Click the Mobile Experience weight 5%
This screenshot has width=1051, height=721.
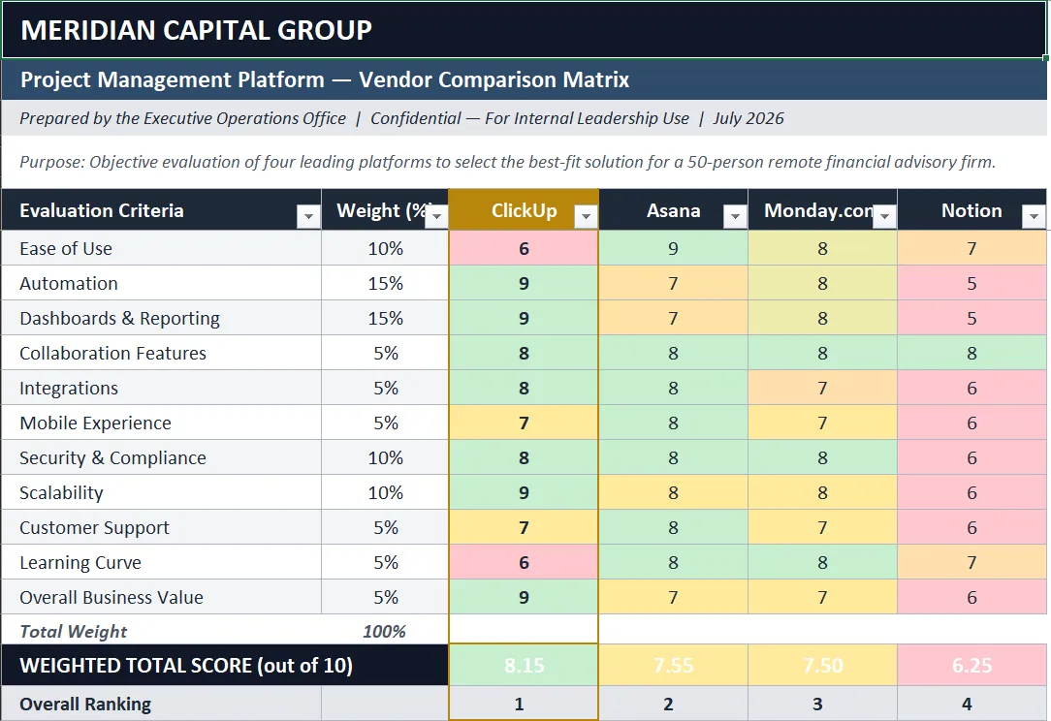point(386,423)
